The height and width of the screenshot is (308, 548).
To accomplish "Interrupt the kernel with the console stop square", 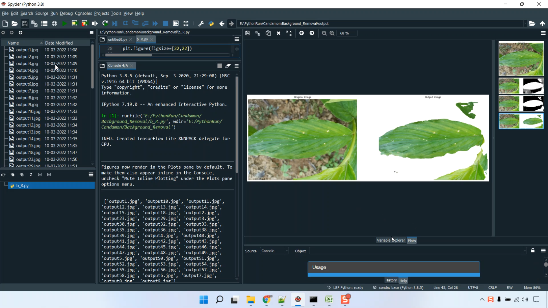I will click(x=219, y=66).
